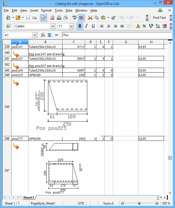Open the Data menu
Viewport: 175px width, 208px height.
pyautogui.click(x=69, y=10)
